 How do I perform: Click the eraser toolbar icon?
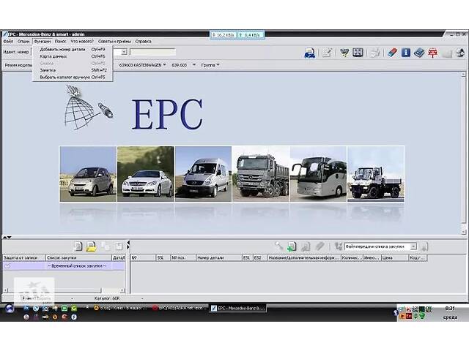pos(392,53)
